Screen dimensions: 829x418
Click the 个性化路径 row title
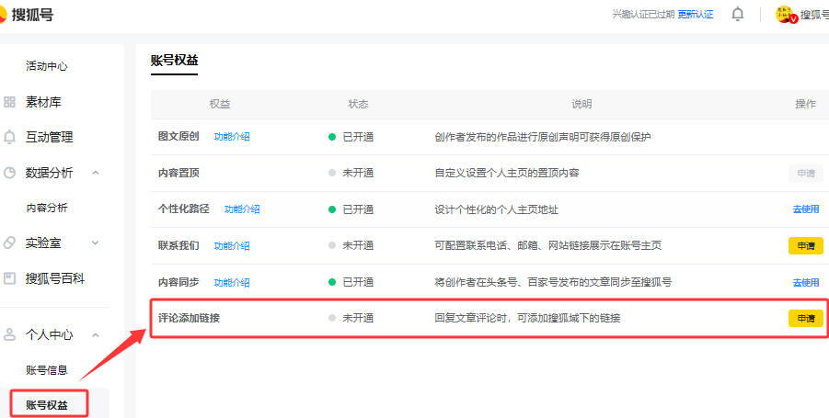pos(184,209)
